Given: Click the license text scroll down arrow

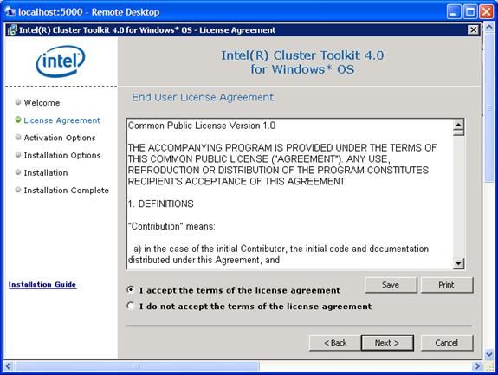Looking at the screenshot, I should tap(458, 263).
